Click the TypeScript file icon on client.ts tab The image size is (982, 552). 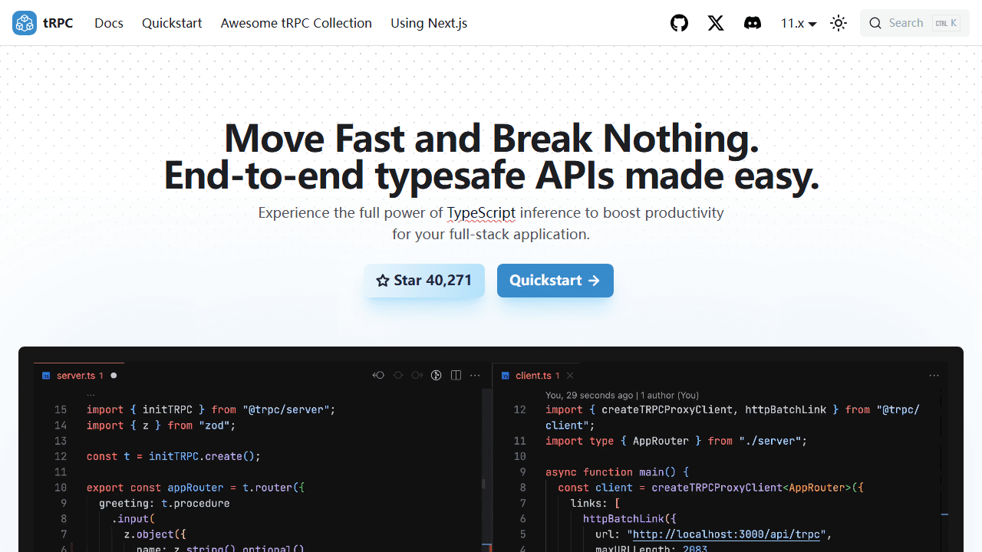tap(505, 376)
